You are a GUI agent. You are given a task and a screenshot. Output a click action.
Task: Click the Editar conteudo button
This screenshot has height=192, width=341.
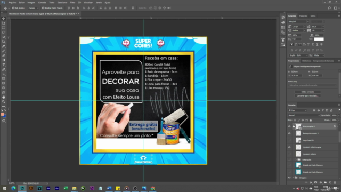coord(308,92)
